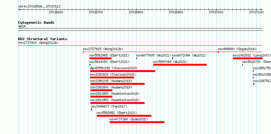Select the nsv3380208 (Audano2019) red bar
The height and width of the screenshot is (134, 271).
[x=118, y=84]
